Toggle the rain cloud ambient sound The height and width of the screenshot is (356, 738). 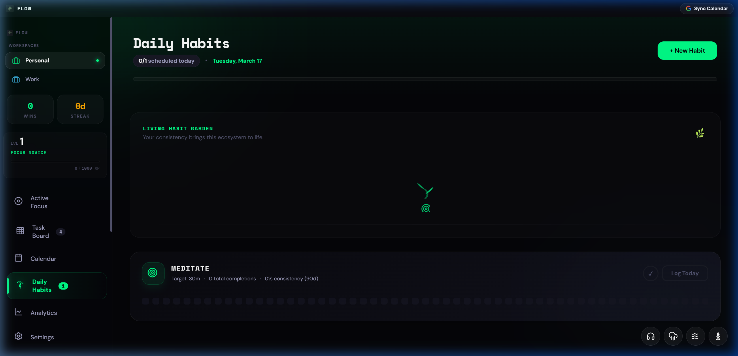click(673, 336)
